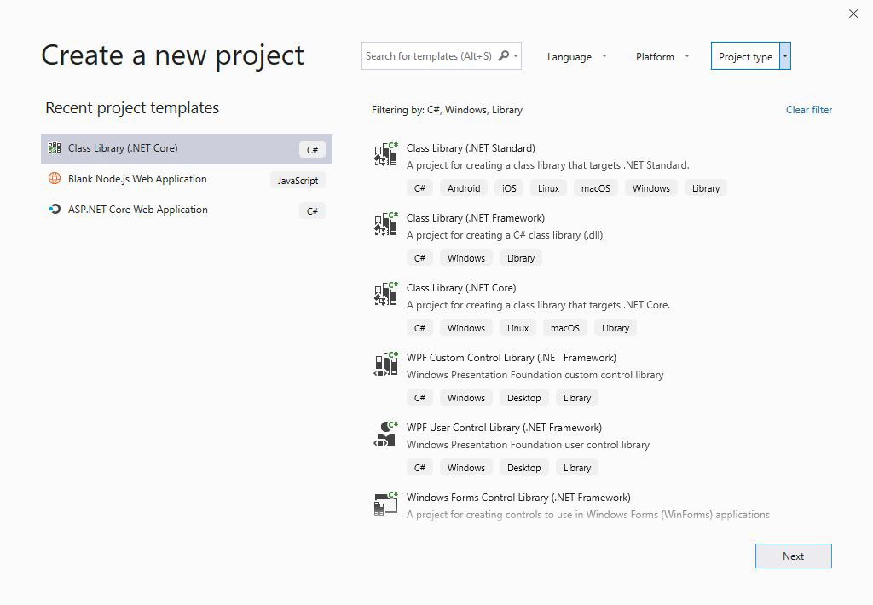Open the Project type dropdown arrow

tap(784, 55)
